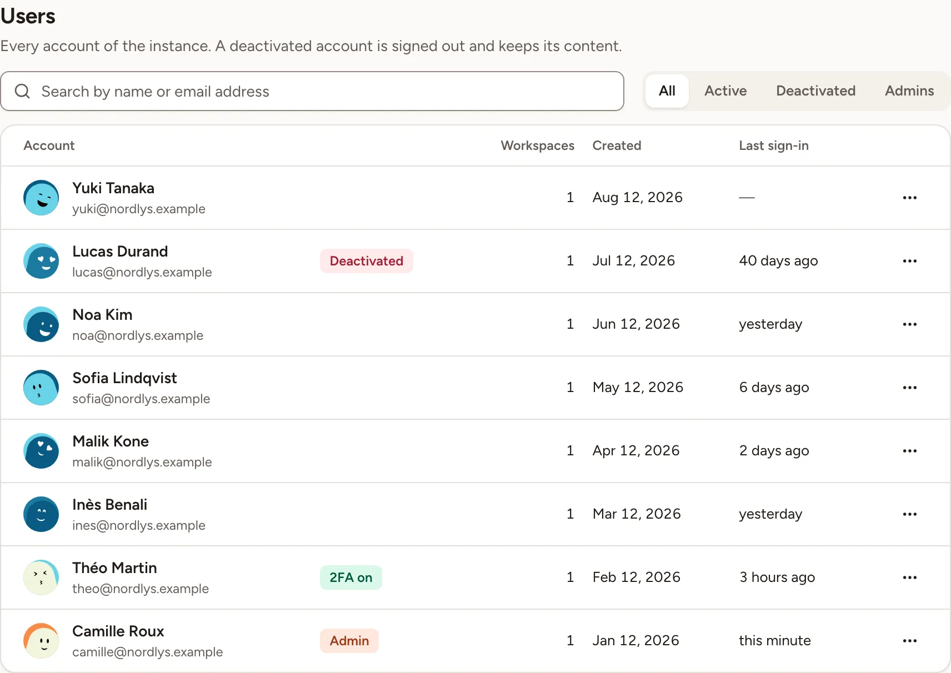The height and width of the screenshot is (673, 951).
Task: Open the more-actions menu for Théo Martin
Action: [909, 577]
